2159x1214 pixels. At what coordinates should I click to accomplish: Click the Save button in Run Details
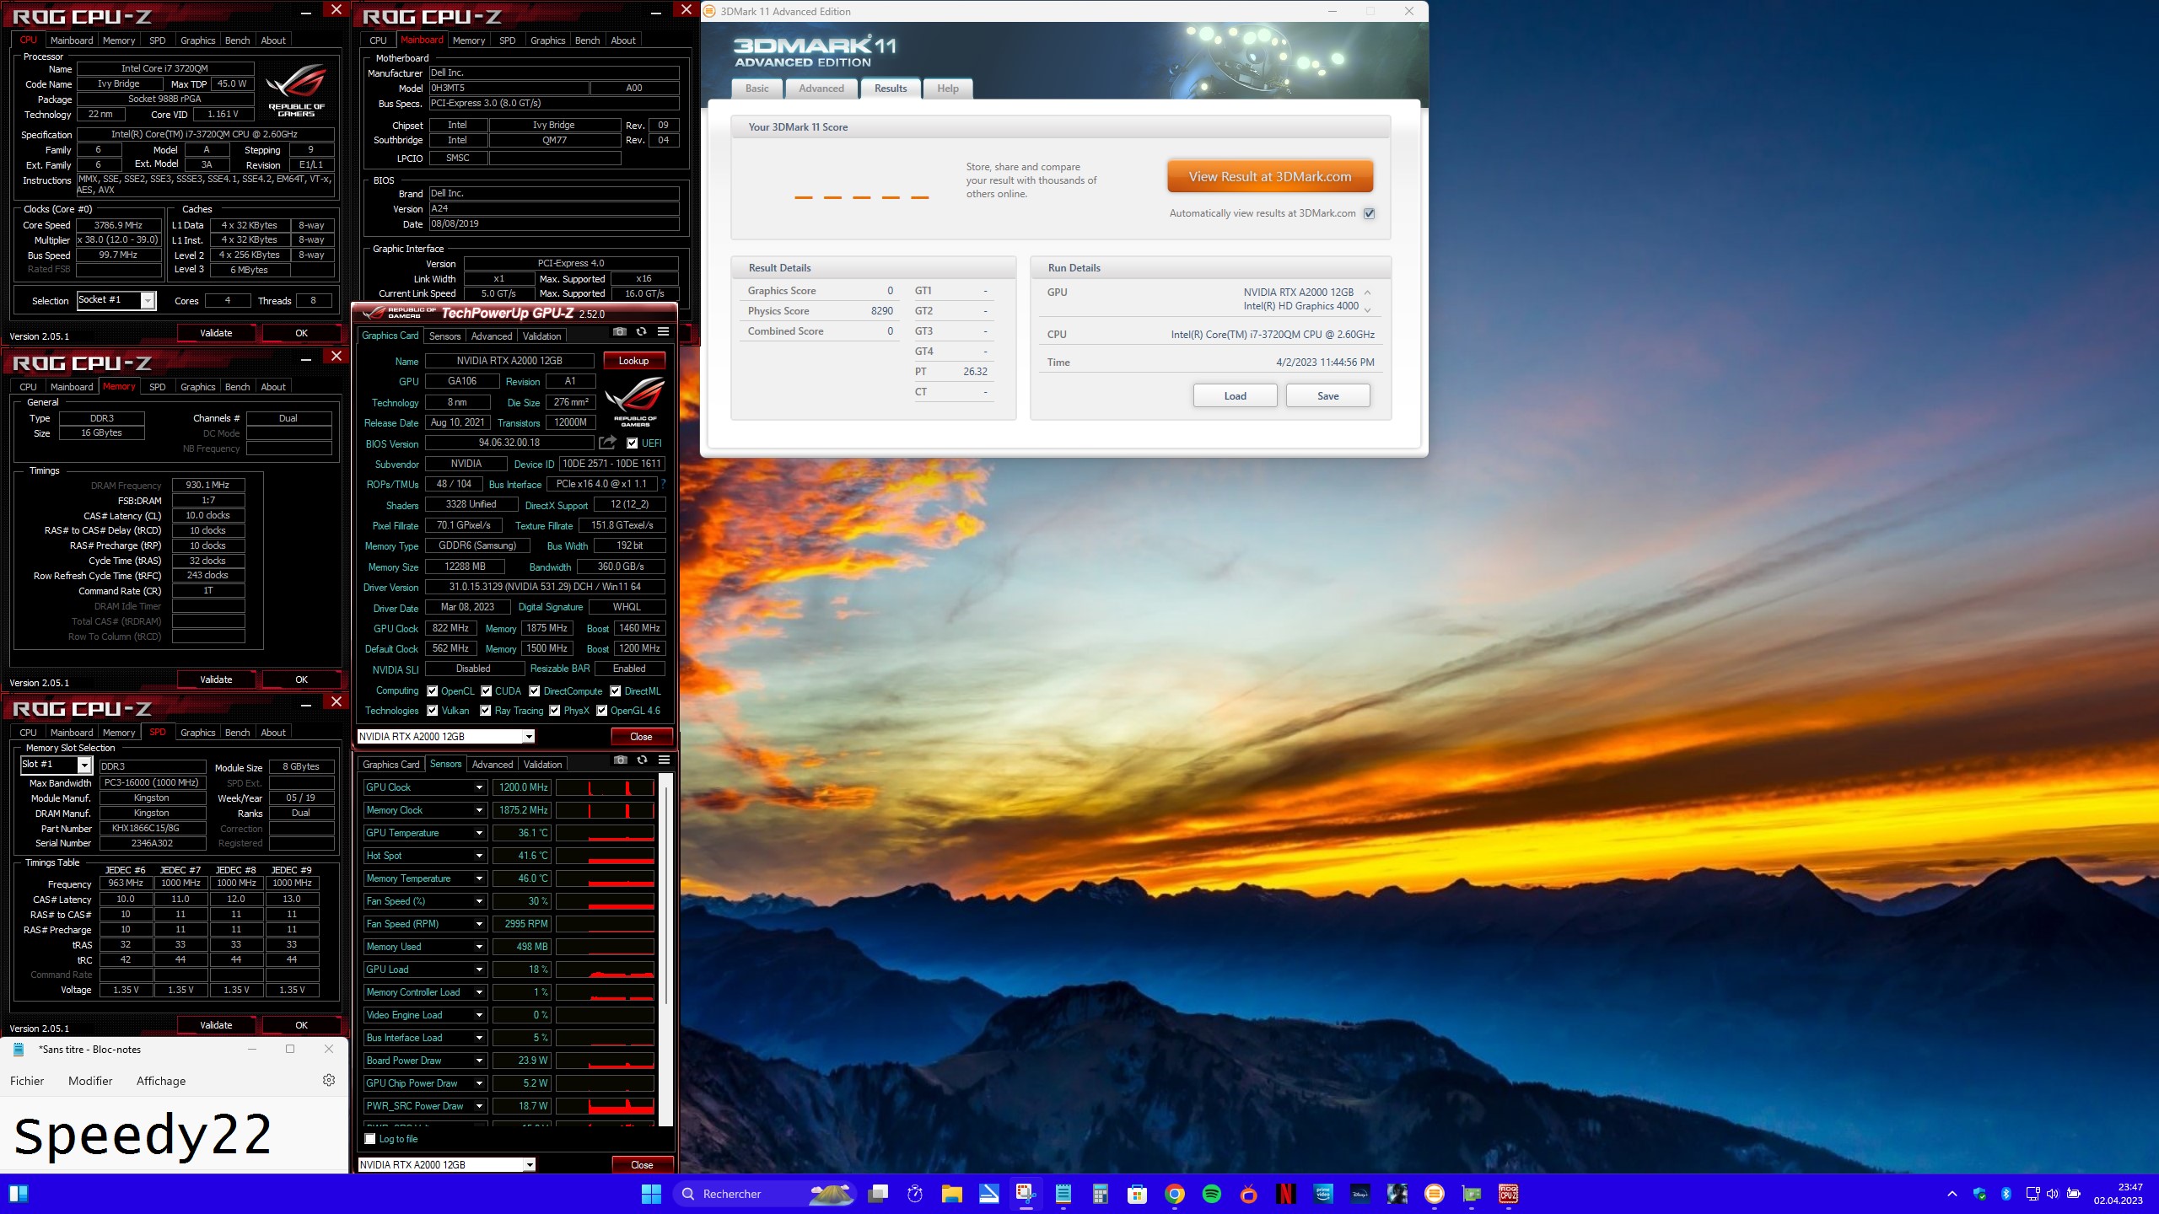pyautogui.click(x=1327, y=396)
